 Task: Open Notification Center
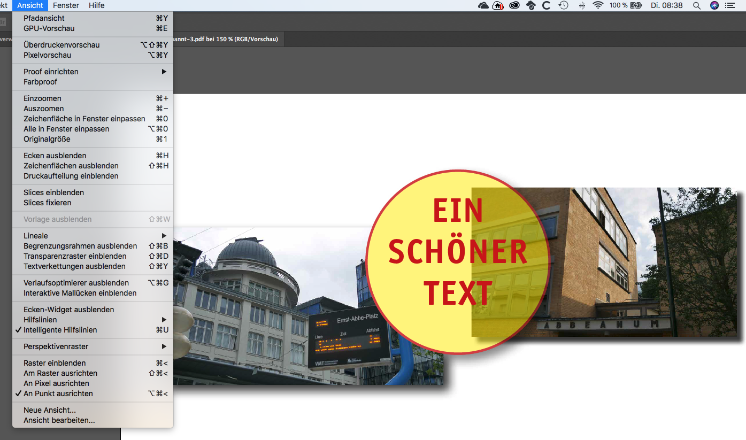coord(730,5)
